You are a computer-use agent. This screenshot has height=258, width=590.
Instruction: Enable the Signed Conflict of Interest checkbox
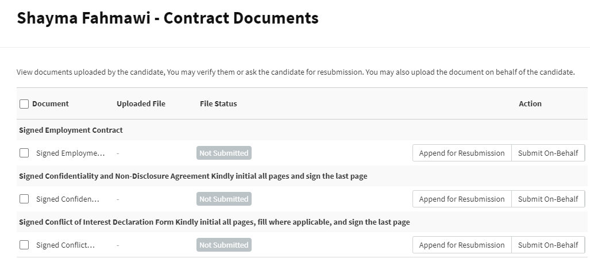pos(24,245)
